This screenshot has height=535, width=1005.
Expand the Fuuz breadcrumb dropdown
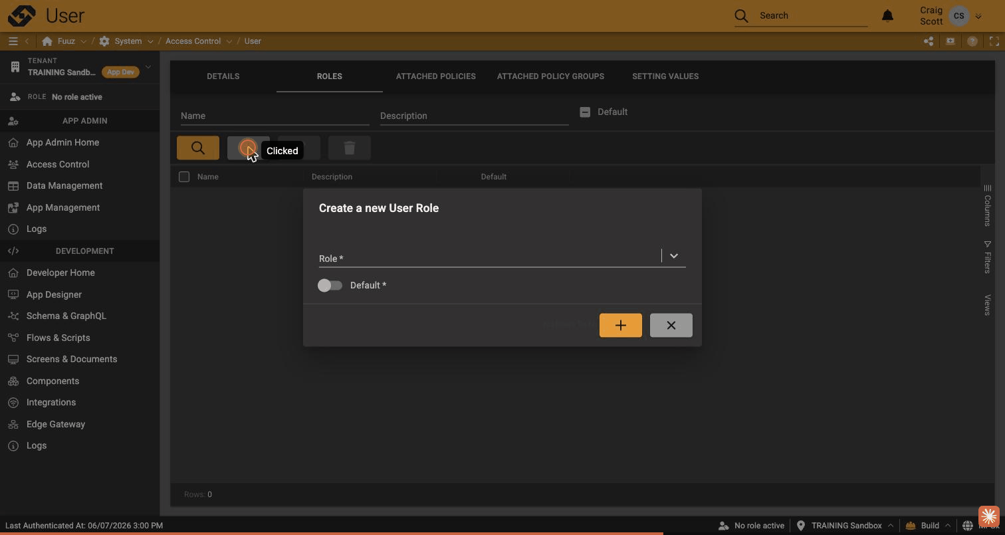point(83,41)
